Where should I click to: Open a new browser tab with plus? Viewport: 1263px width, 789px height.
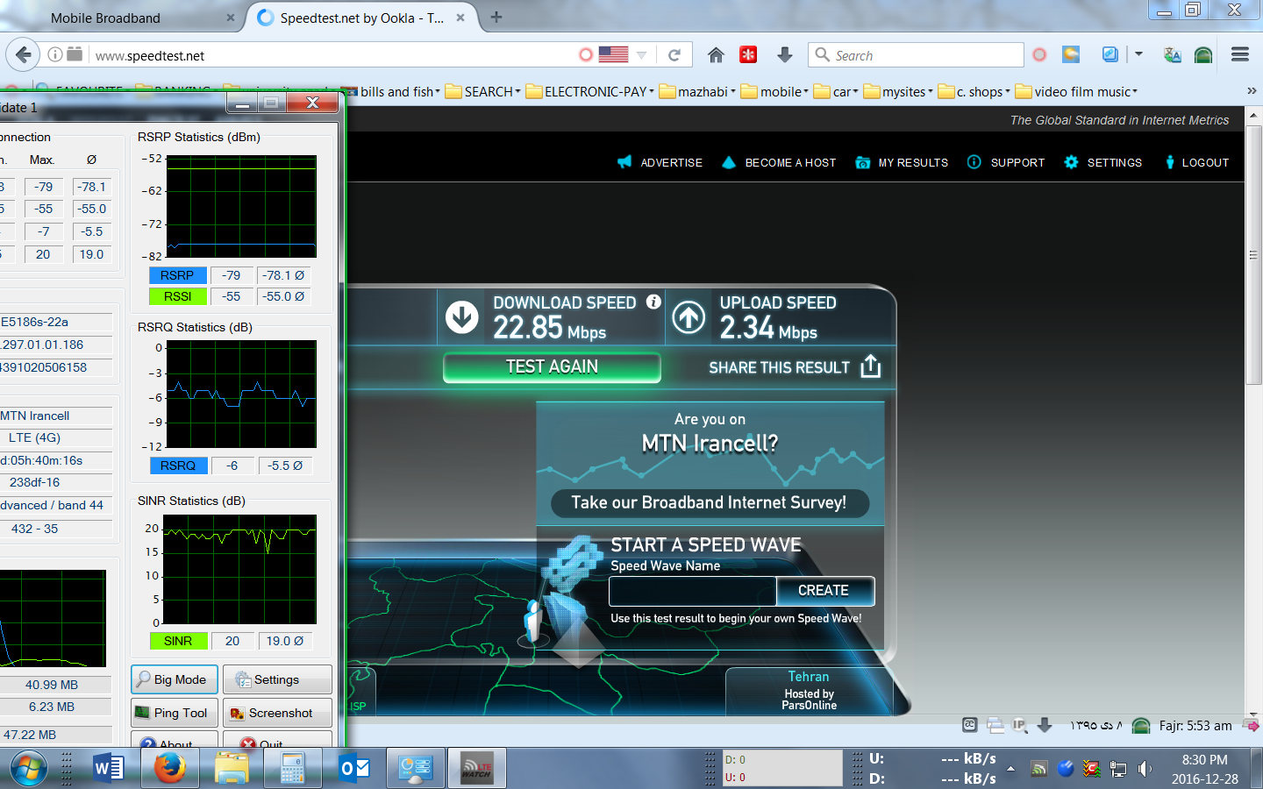(x=496, y=17)
